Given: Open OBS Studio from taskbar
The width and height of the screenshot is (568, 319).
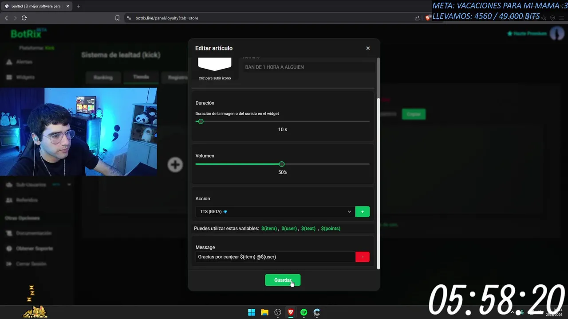Looking at the screenshot, I should point(278,312).
